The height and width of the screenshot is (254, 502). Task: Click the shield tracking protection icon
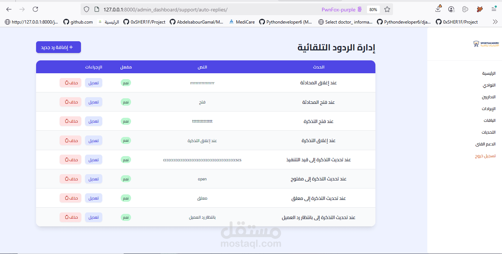point(86,9)
